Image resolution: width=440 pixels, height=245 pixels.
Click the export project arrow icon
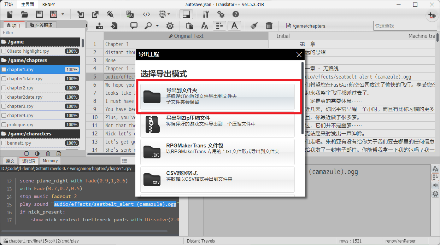pos(95,14)
